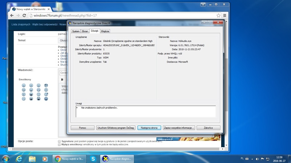Insert first emoticon in the third row
Screen dimensions: 291x163
24,94
